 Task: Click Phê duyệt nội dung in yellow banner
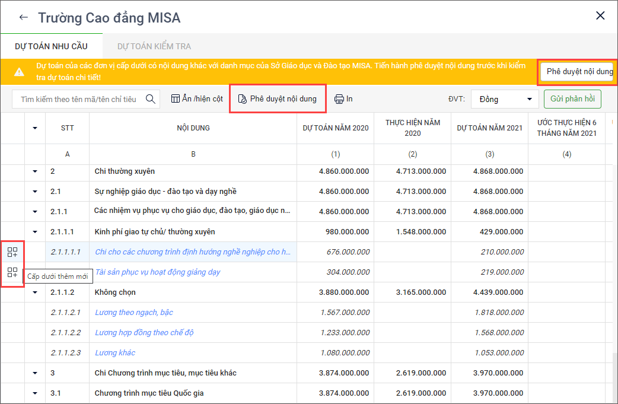coord(579,72)
